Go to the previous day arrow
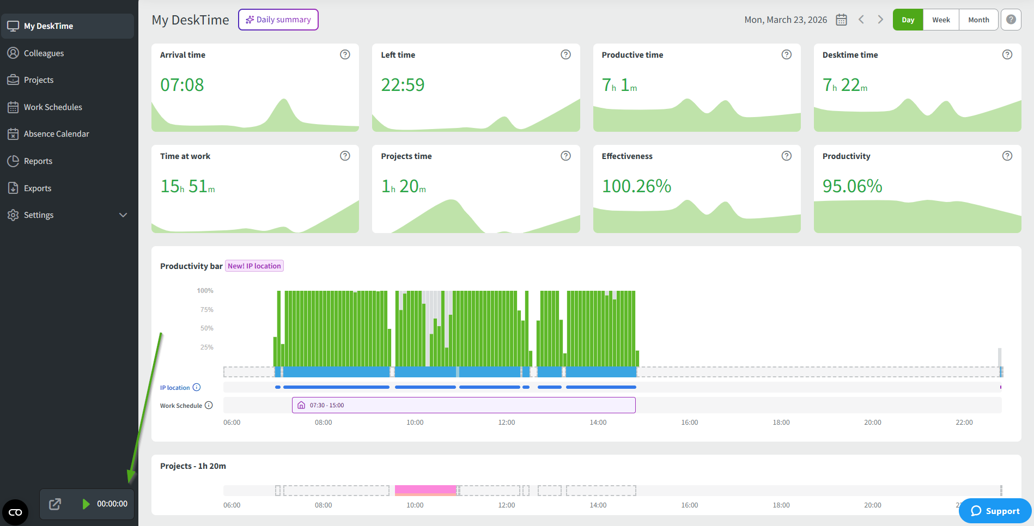The width and height of the screenshot is (1034, 526). pos(861,20)
